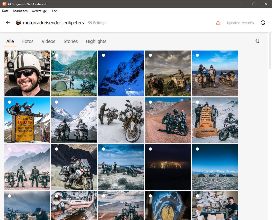Change sort order with the arrows icon
This screenshot has height=220, width=272.
(257, 41)
